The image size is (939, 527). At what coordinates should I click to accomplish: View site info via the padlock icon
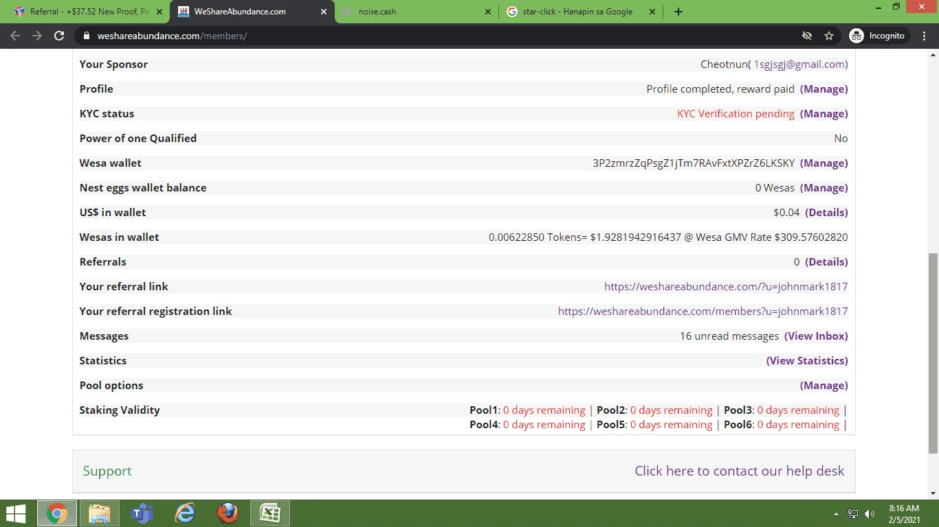pos(87,36)
